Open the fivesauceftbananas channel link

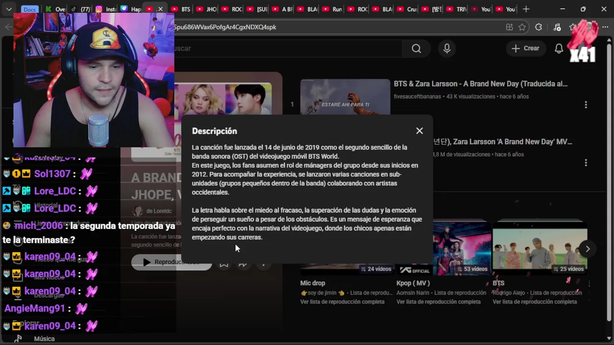pyautogui.click(x=418, y=96)
